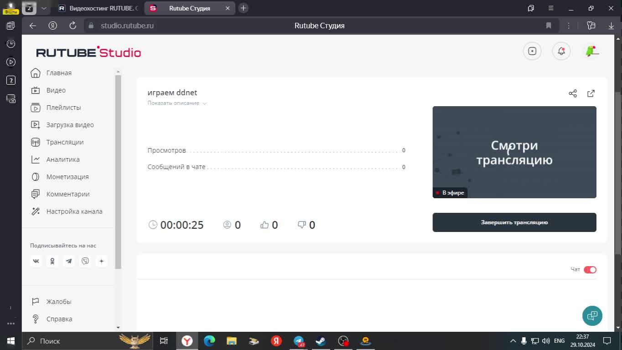Click the flag icon beside Жалобы
The height and width of the screenshot is (350, 622).
(36, 302)
